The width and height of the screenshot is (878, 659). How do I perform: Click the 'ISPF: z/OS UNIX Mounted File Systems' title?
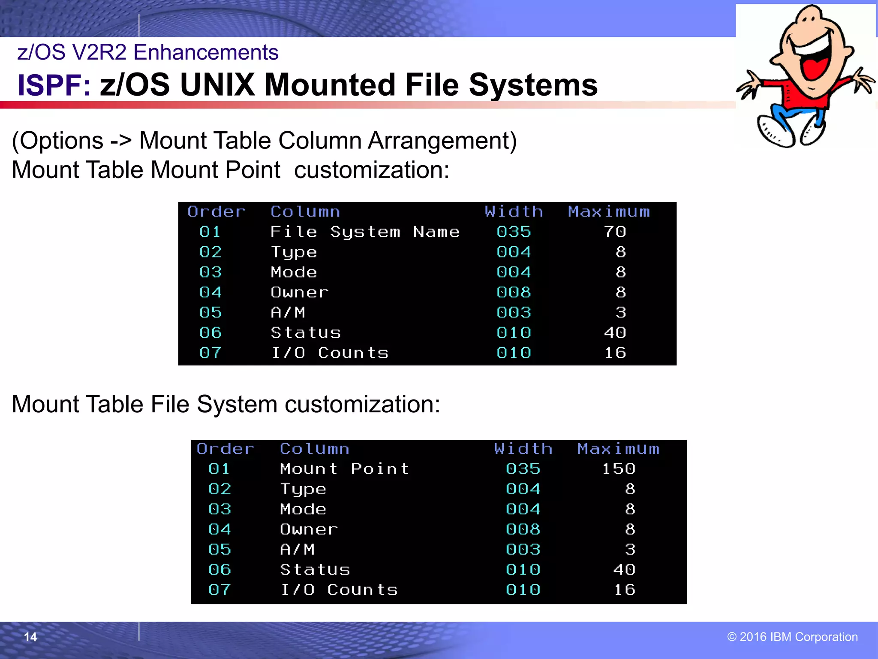click(x=307, y=85)
